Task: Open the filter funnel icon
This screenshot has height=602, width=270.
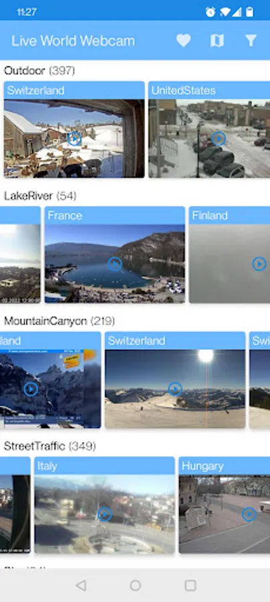Action: pos(251,40)
